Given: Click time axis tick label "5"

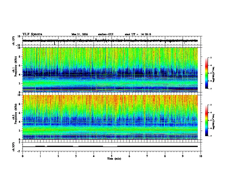Looking at the screenshot, I should (112, 156).
